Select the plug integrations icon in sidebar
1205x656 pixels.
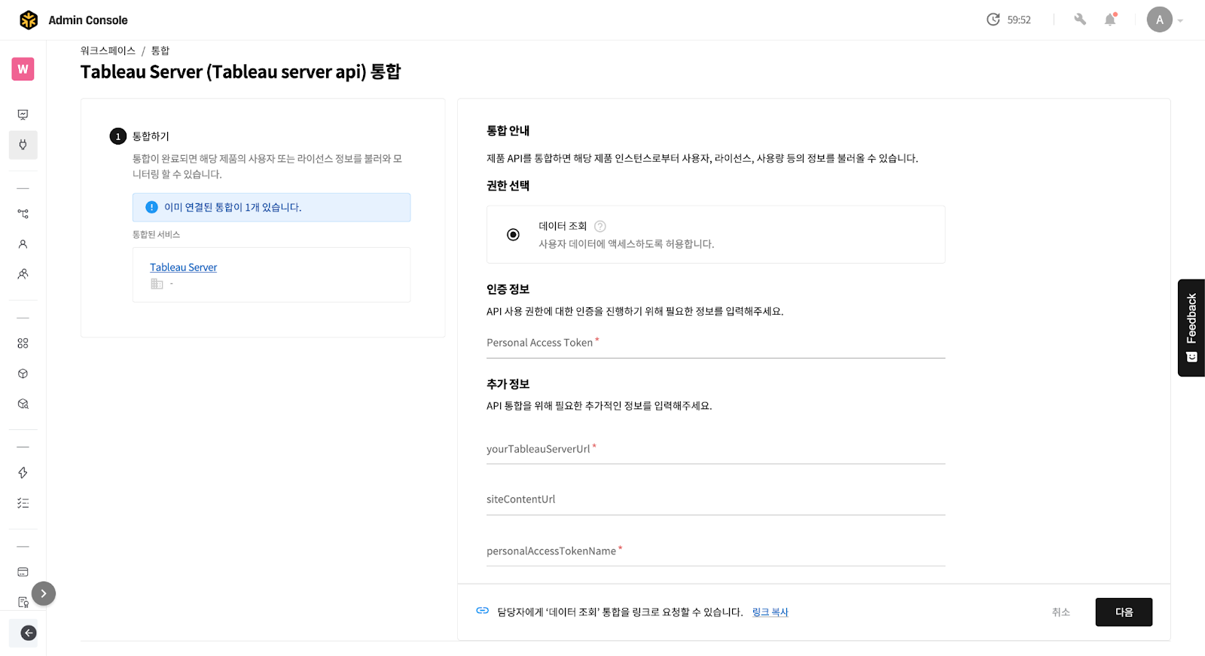[23, 145]
